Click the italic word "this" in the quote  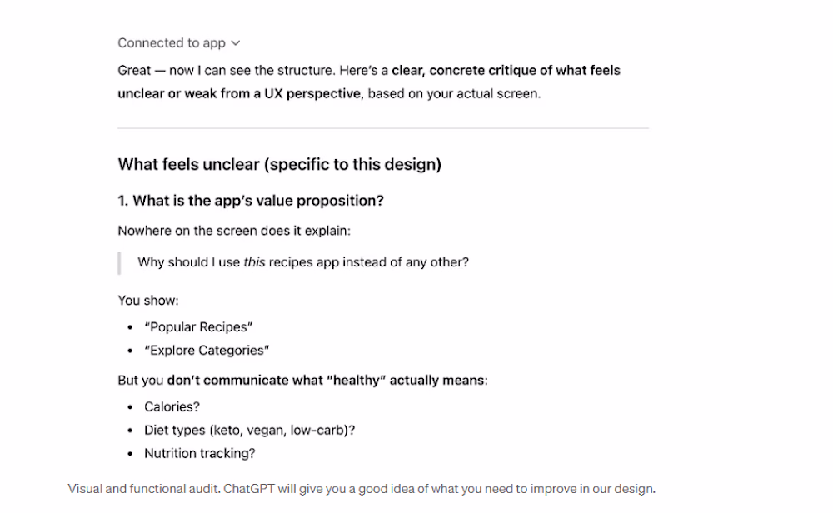coord(254,262)
